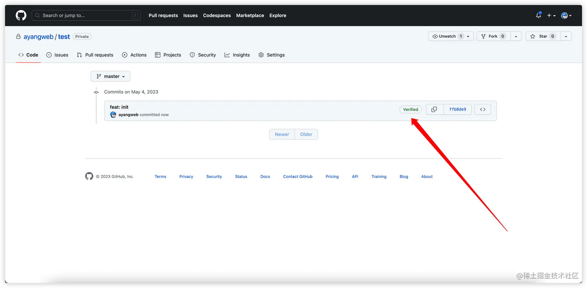The height and width of the screenshot is (288, 587).
Task: Open the user avatar menu
Action: tap(566, 16)
